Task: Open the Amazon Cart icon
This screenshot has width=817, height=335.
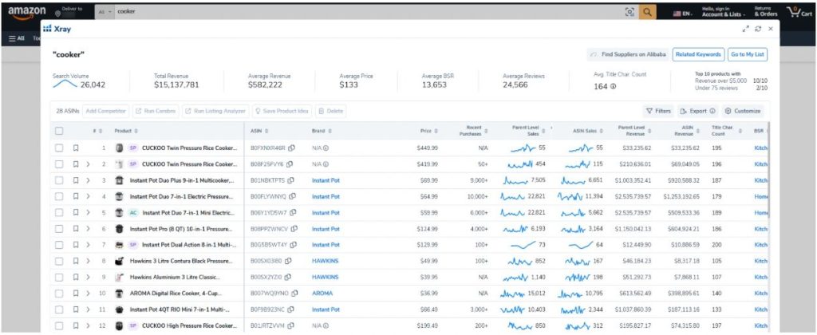Action: click(799, 12)
